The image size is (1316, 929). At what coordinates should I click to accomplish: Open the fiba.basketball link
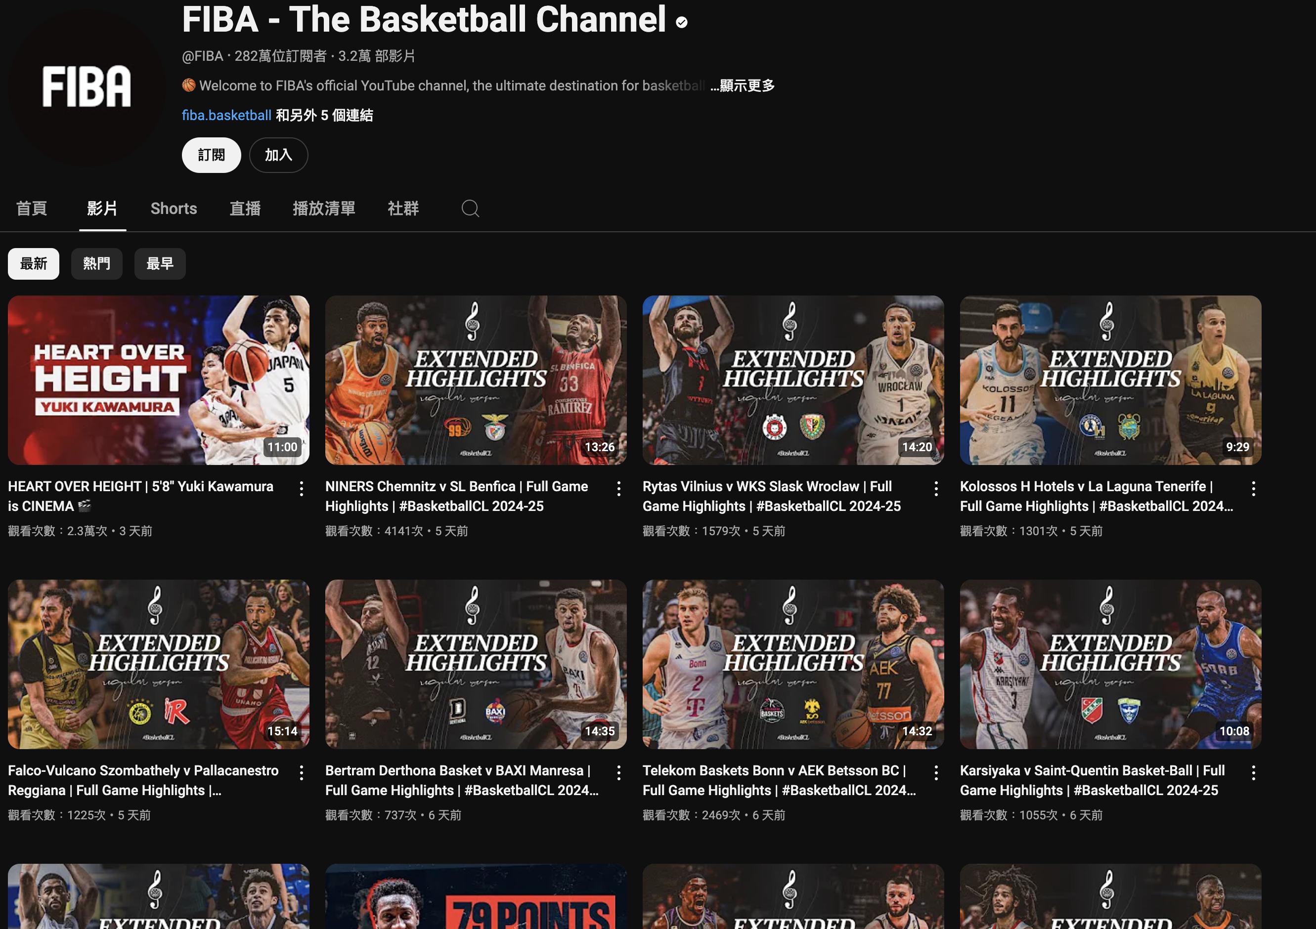pos(226,115)
